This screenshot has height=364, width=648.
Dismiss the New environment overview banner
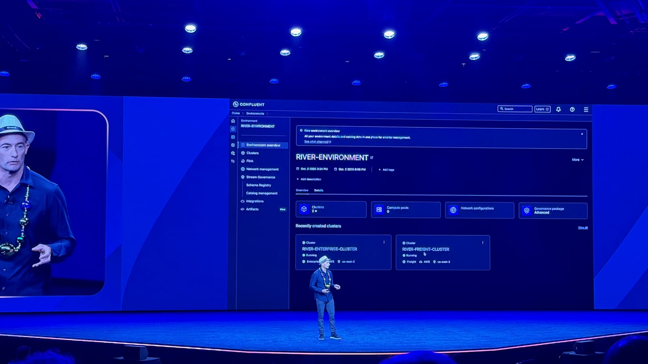(x=582, y=134)
